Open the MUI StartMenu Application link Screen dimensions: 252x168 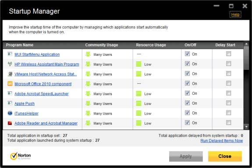click(37, 54)
